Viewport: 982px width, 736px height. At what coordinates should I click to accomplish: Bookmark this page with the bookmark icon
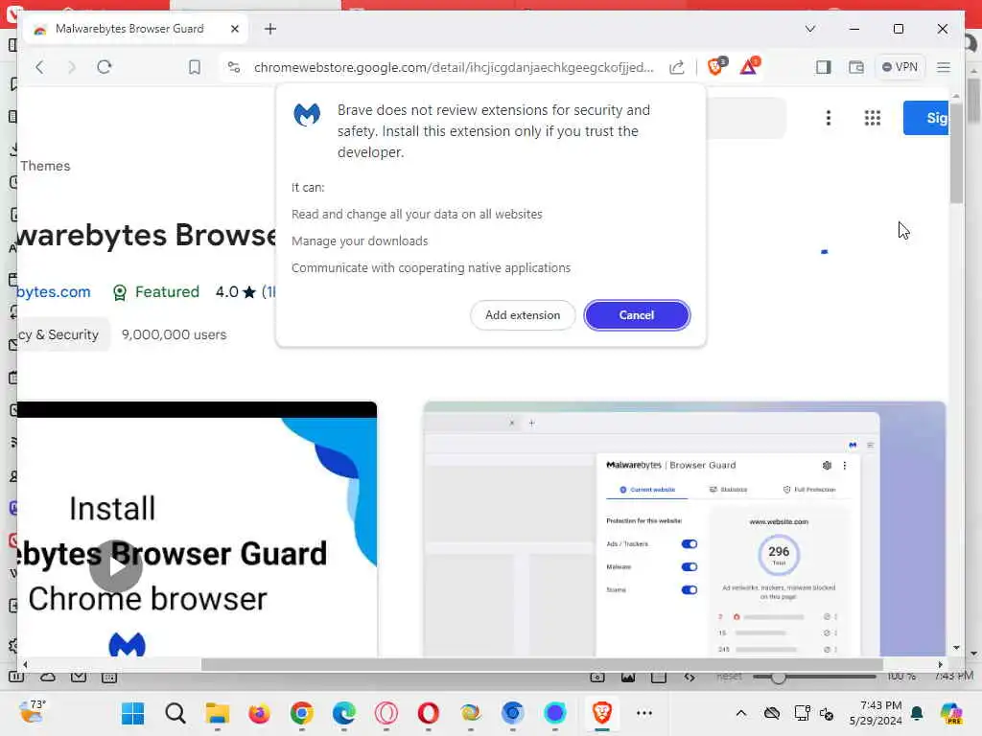click(x=195, y=67)
